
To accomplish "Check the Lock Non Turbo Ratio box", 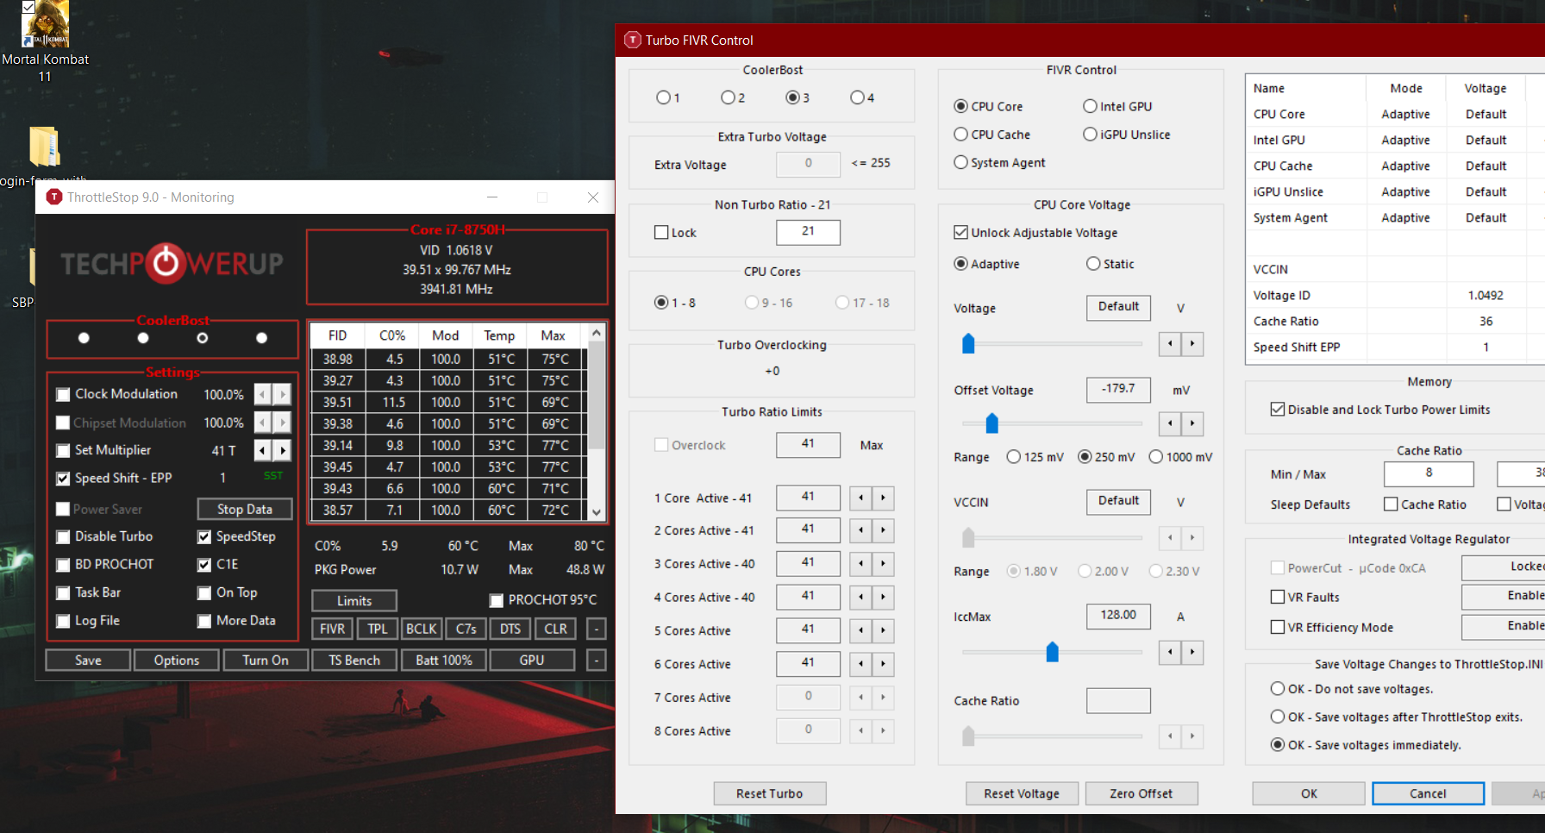I will click(661, 233).
